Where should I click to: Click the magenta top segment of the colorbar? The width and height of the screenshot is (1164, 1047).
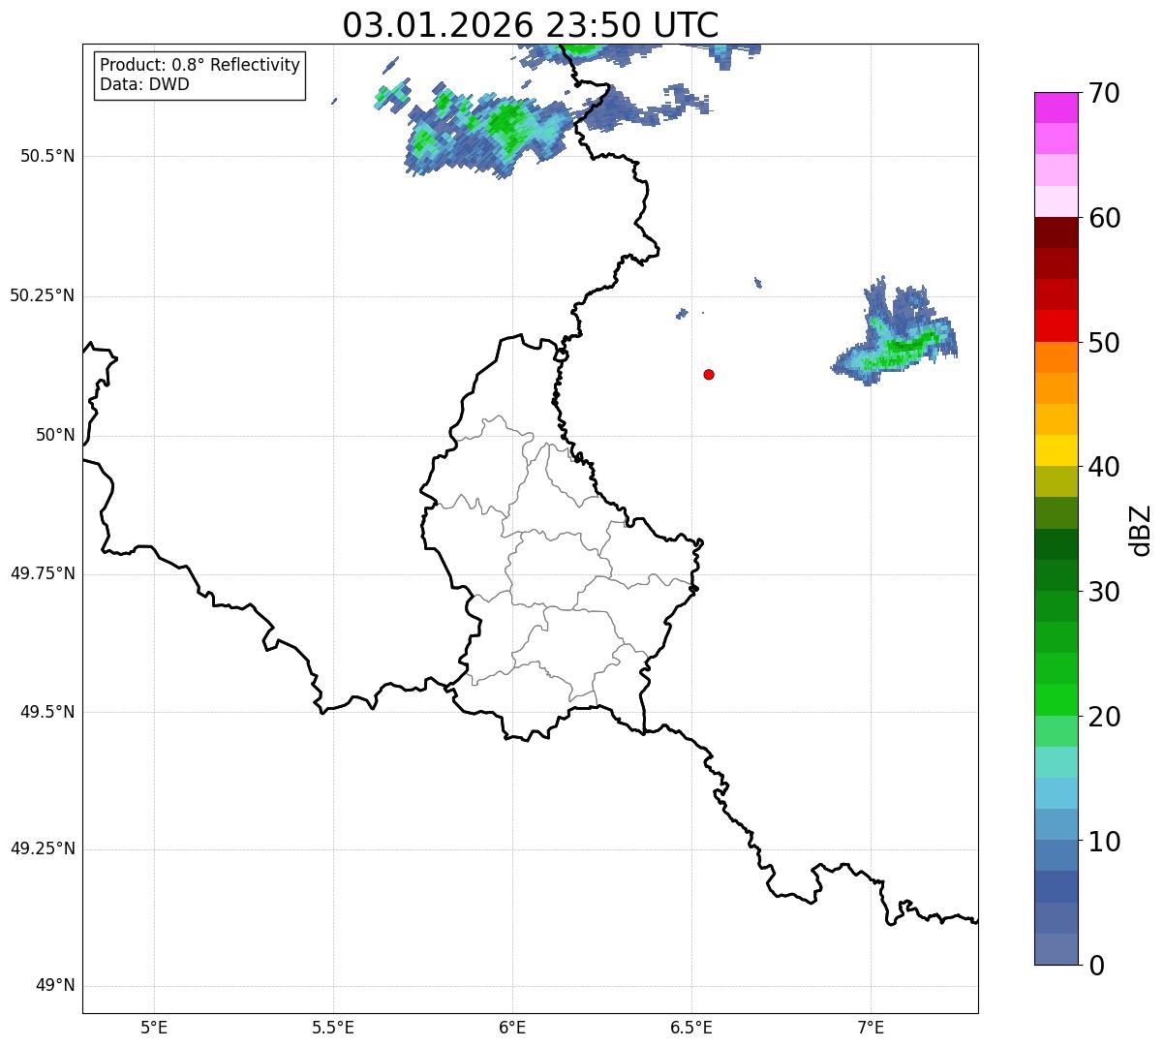click(1056, 107)
